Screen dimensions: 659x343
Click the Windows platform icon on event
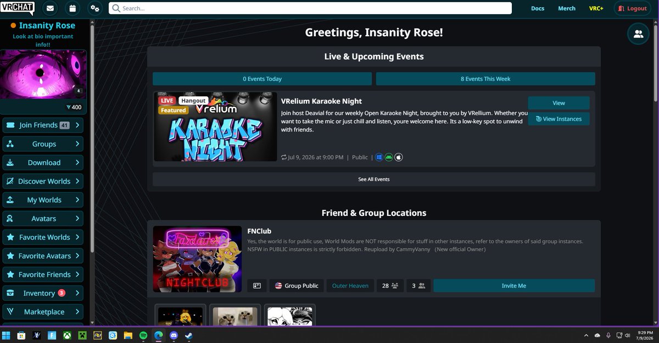tap(379, 157)
